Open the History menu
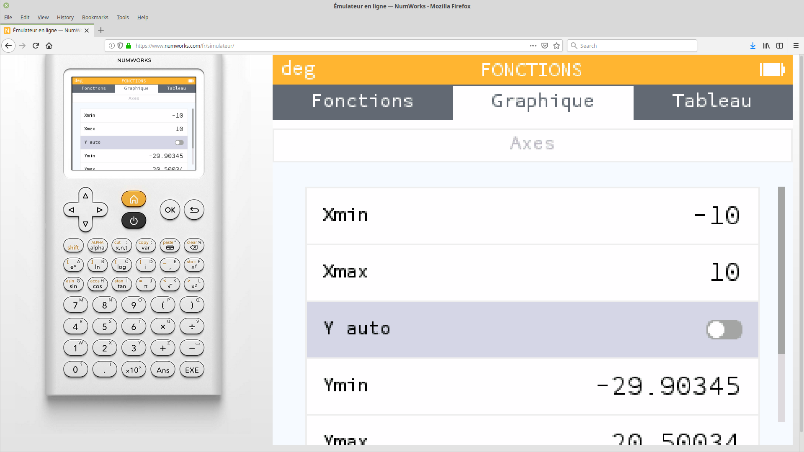 pos(65,17)
